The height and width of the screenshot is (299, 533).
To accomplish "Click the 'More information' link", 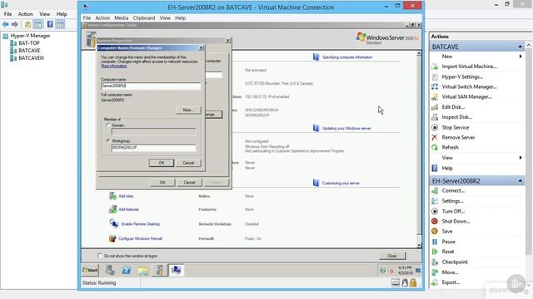I will pyautogui.click(x=114, y=66).
